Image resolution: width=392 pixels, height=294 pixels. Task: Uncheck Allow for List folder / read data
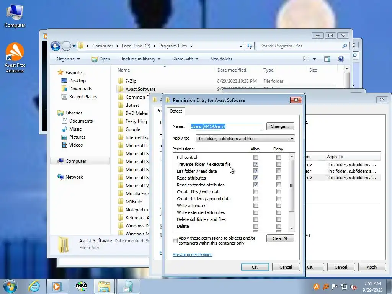click(256, 171)
